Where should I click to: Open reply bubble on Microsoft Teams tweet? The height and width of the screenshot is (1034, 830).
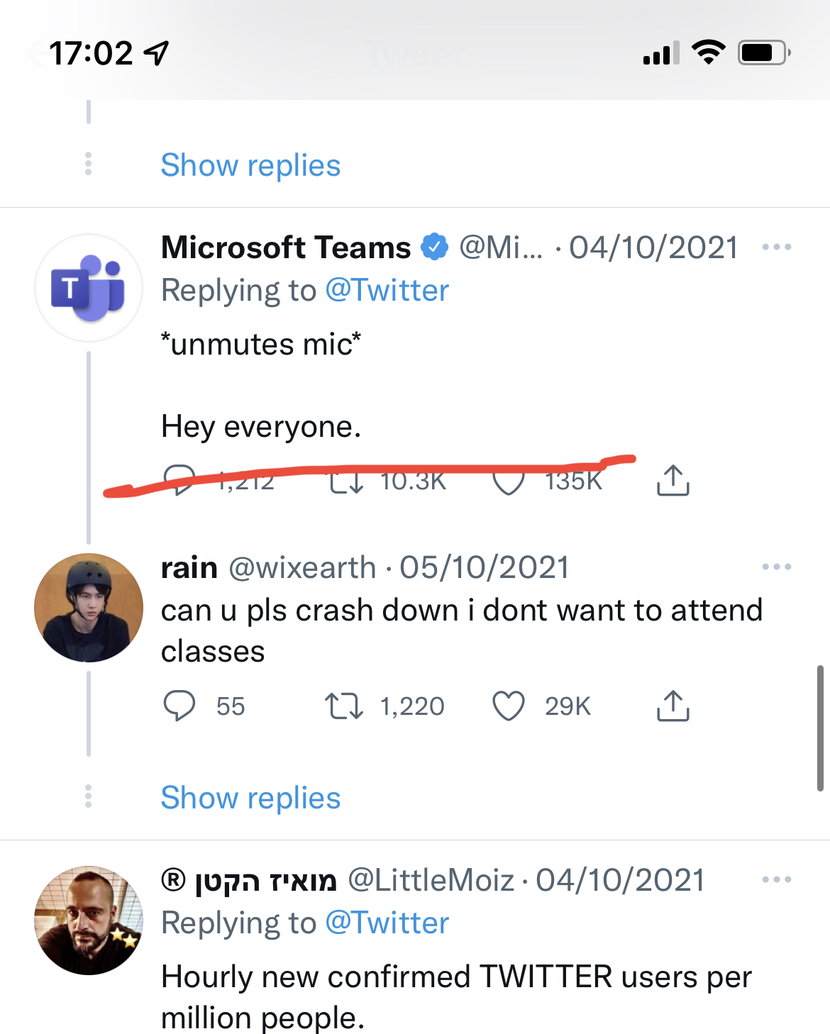click(x=179, y=480)
